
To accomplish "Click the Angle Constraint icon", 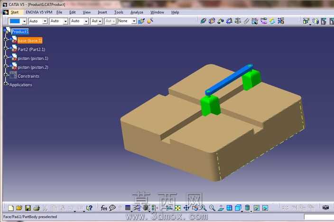I will 229,21.
